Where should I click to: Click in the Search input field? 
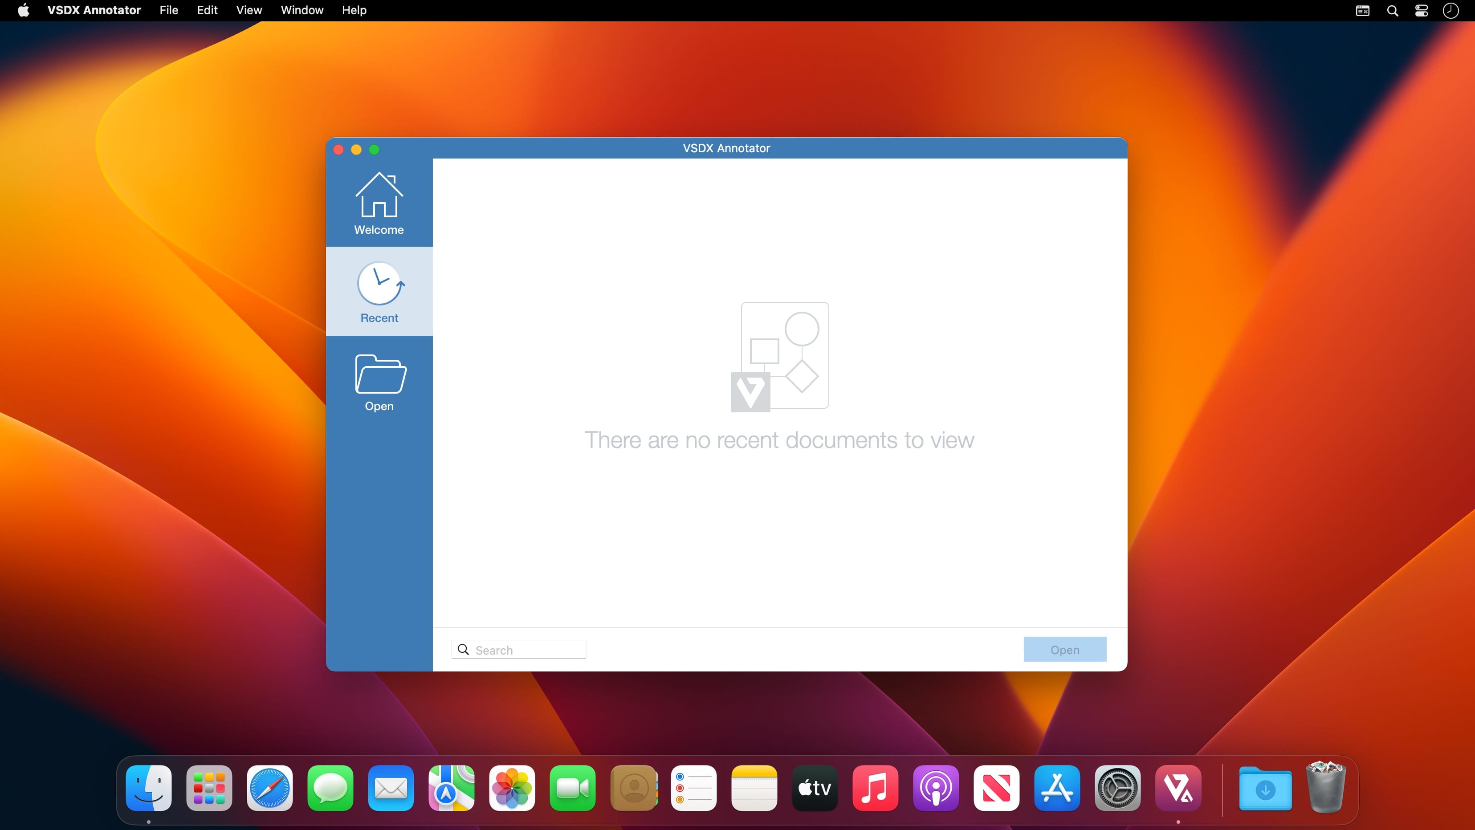(x=527, y=650)
